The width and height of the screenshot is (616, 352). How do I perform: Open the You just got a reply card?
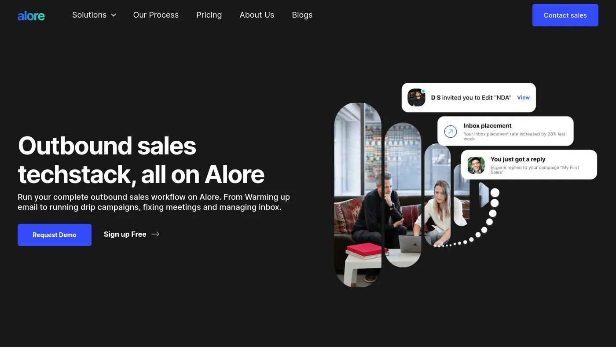[x=529, y=165]
